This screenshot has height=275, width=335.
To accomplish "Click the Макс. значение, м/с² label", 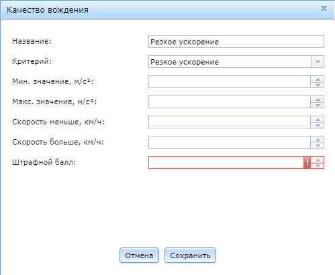I will coord(54,102).
